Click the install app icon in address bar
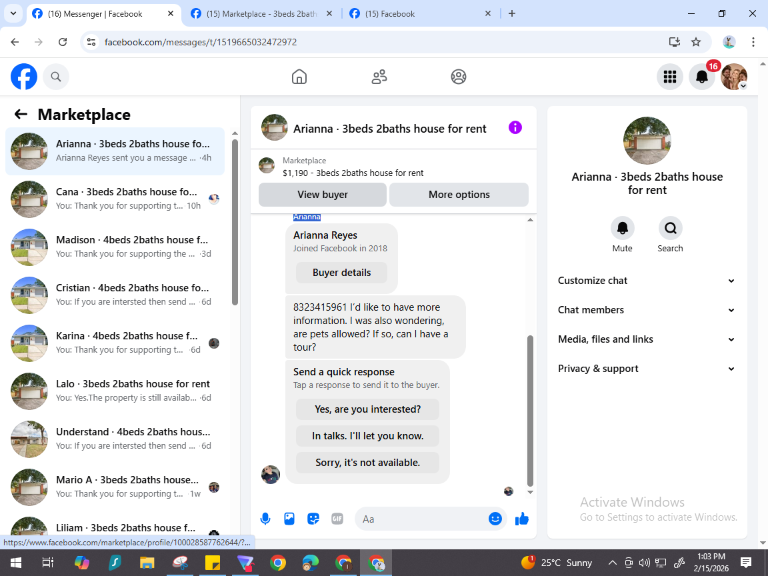This screenshot has height=576, width=768. tap(675, 42)
